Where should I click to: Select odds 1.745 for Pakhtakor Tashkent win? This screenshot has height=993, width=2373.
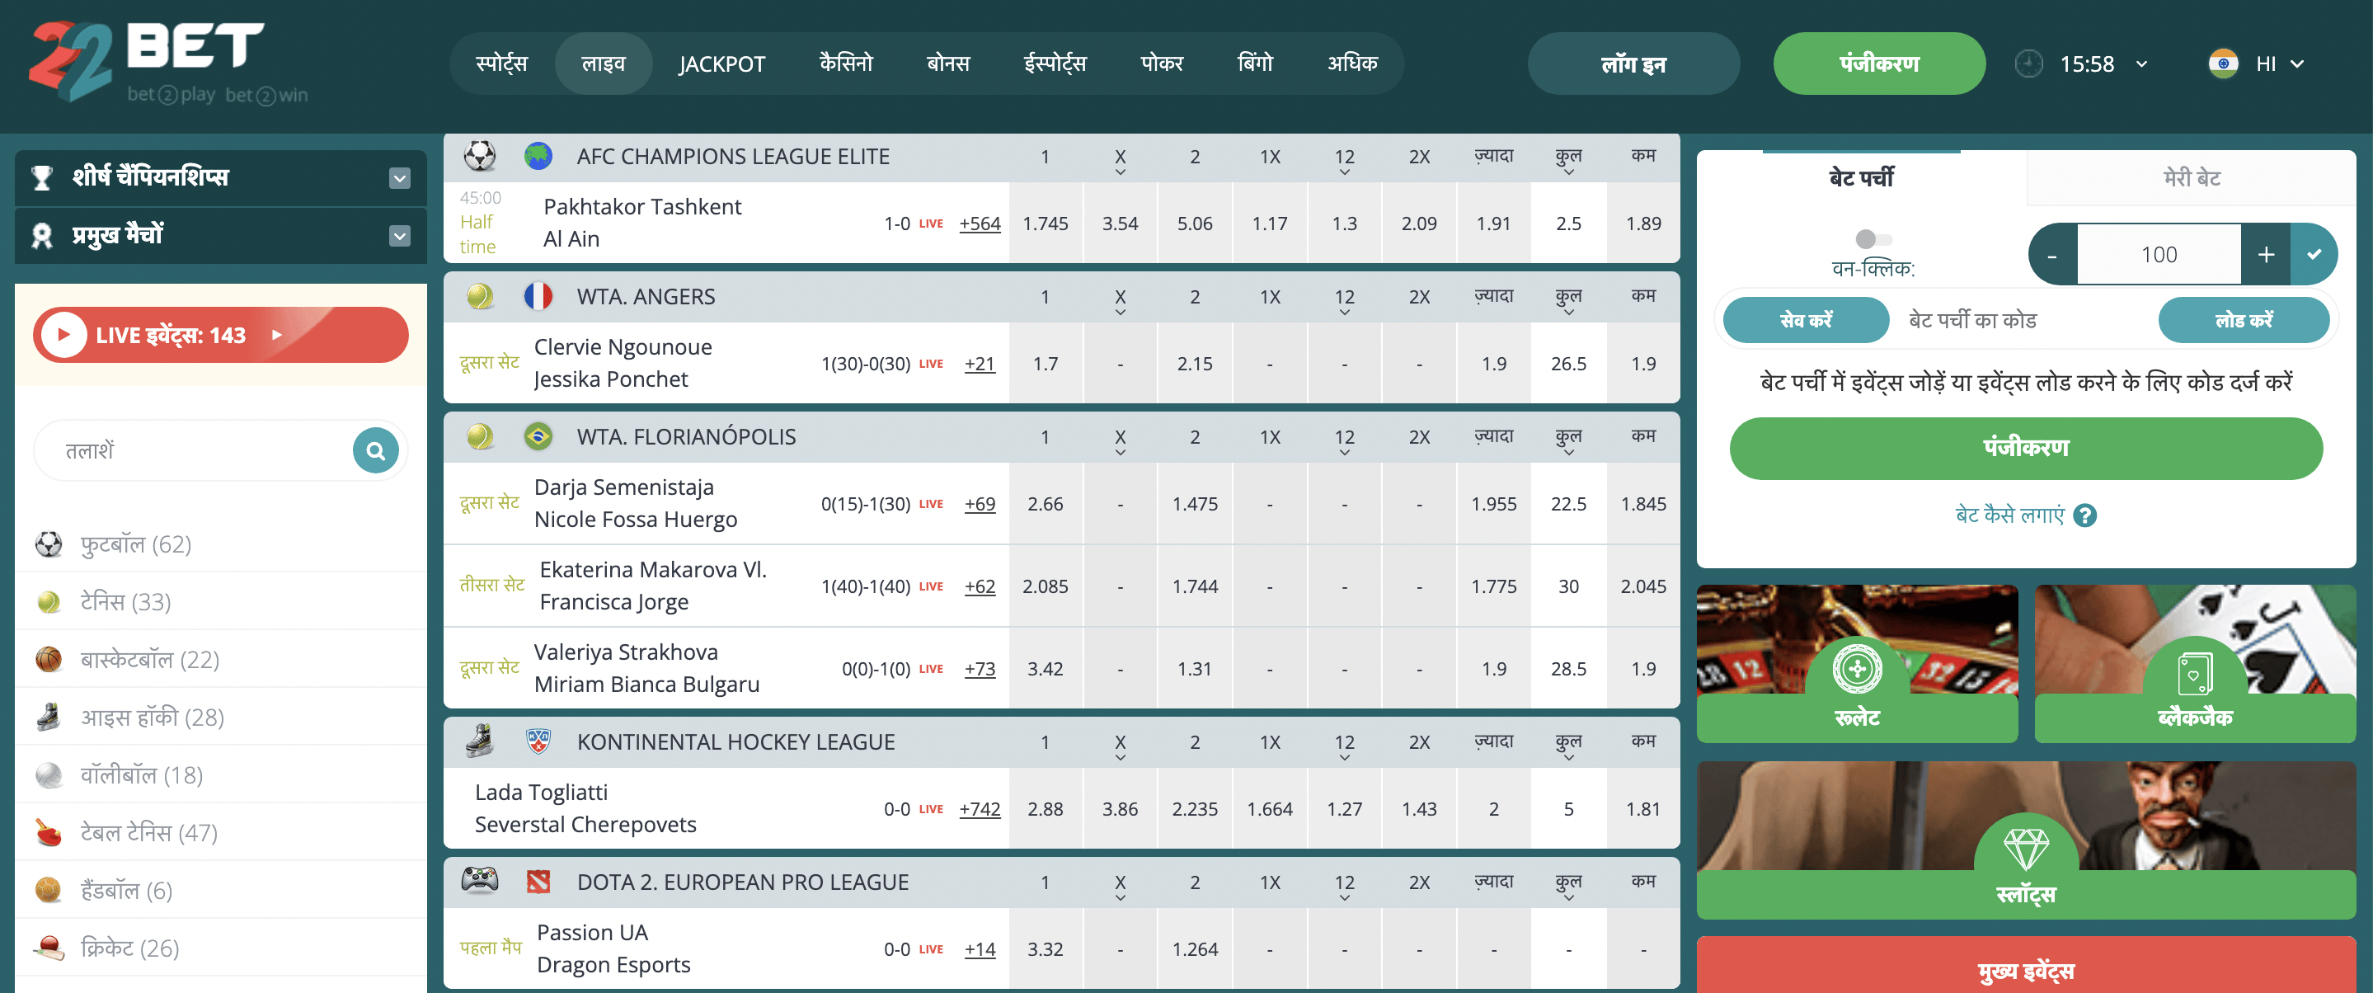1045,224
